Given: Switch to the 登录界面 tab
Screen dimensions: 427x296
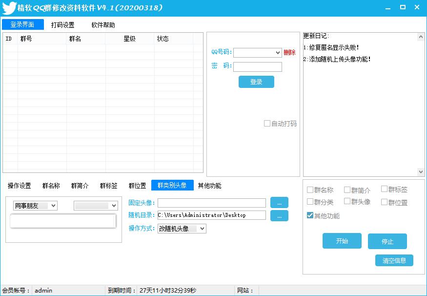Looking at the screenshot, I should pos(22,24).
